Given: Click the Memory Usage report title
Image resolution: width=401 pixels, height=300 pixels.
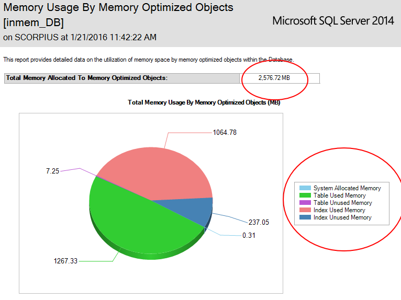Looking at the screenshot, I should pyautogui.click(x=118, y=8).
